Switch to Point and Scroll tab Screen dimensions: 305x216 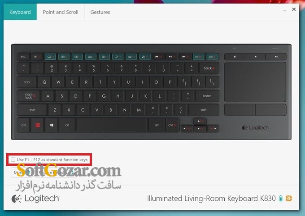tap(61, 12)
